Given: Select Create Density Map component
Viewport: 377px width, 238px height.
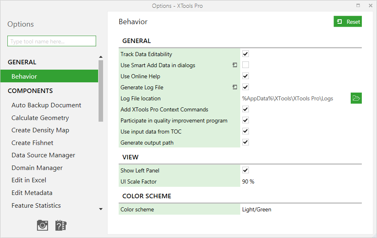Looking at the screenshot, I should point(40,130).
